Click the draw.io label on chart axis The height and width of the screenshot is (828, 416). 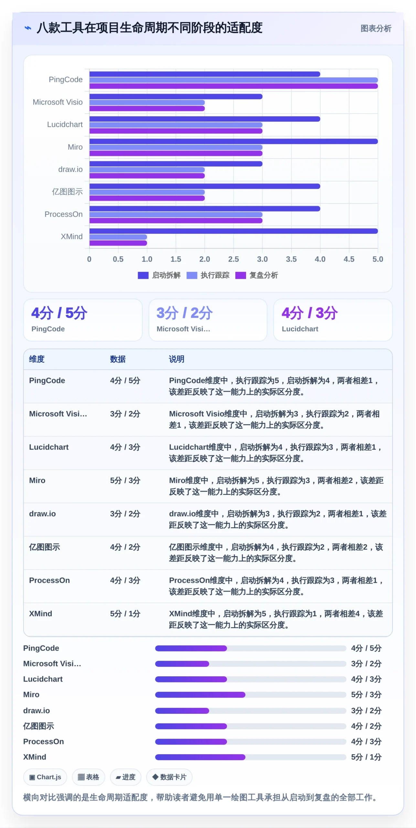(x=70, y=169)
